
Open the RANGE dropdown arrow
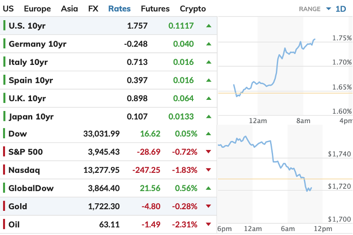click(328, 9)
